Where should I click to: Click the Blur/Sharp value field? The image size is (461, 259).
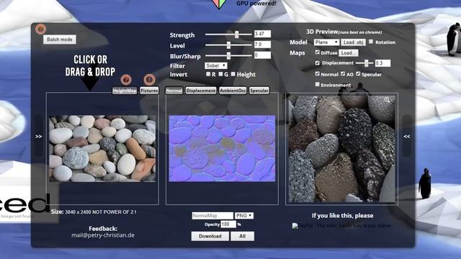(262, 55)
